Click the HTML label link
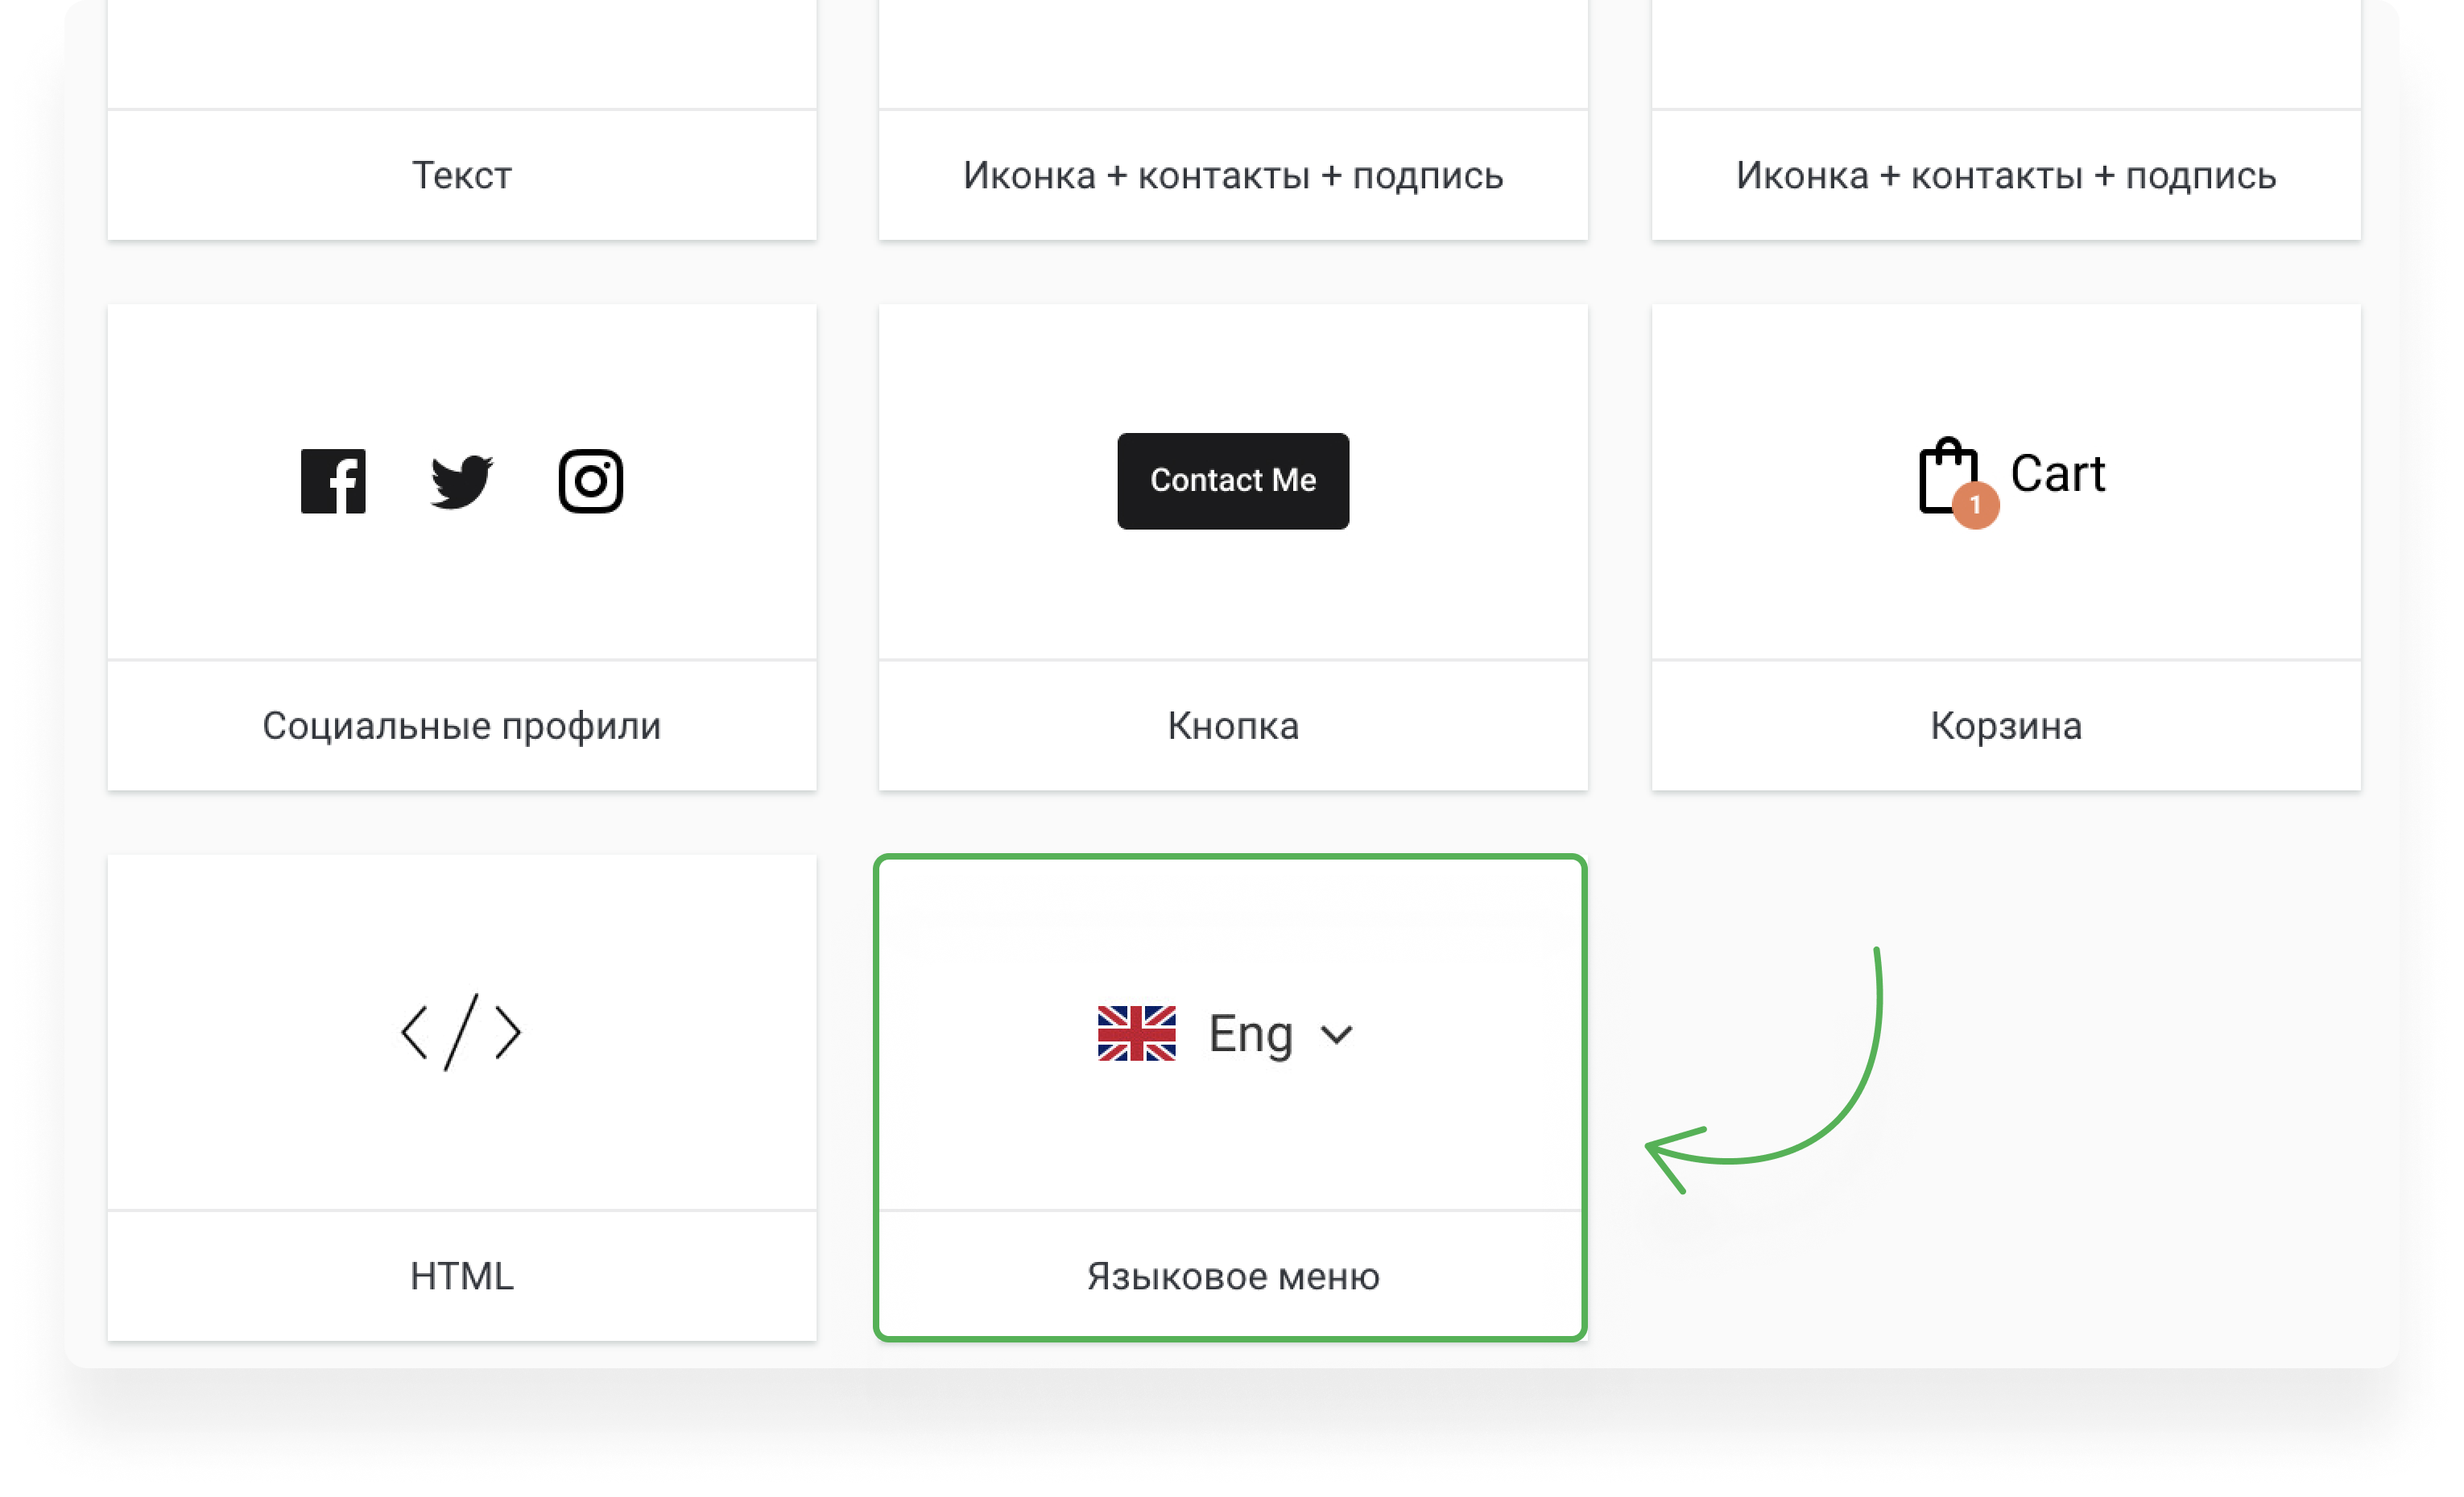The width and height of the screenshot is (2464, 1497). click(462, 1275)
